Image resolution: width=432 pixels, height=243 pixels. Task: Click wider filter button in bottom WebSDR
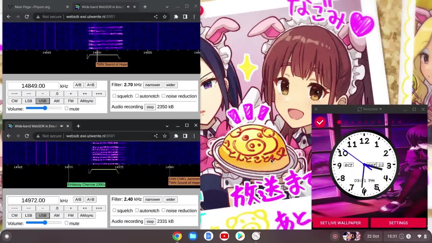pyautogui.click(x=170, y=199)
